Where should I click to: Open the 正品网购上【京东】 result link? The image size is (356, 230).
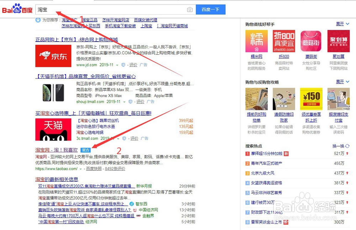[77, 40]
